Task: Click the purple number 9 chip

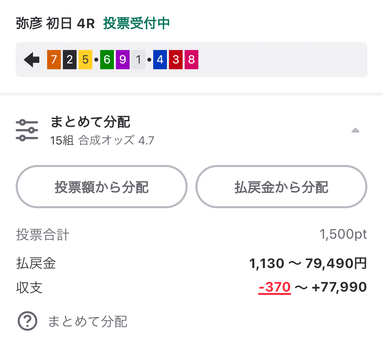Action: (123, 60)
